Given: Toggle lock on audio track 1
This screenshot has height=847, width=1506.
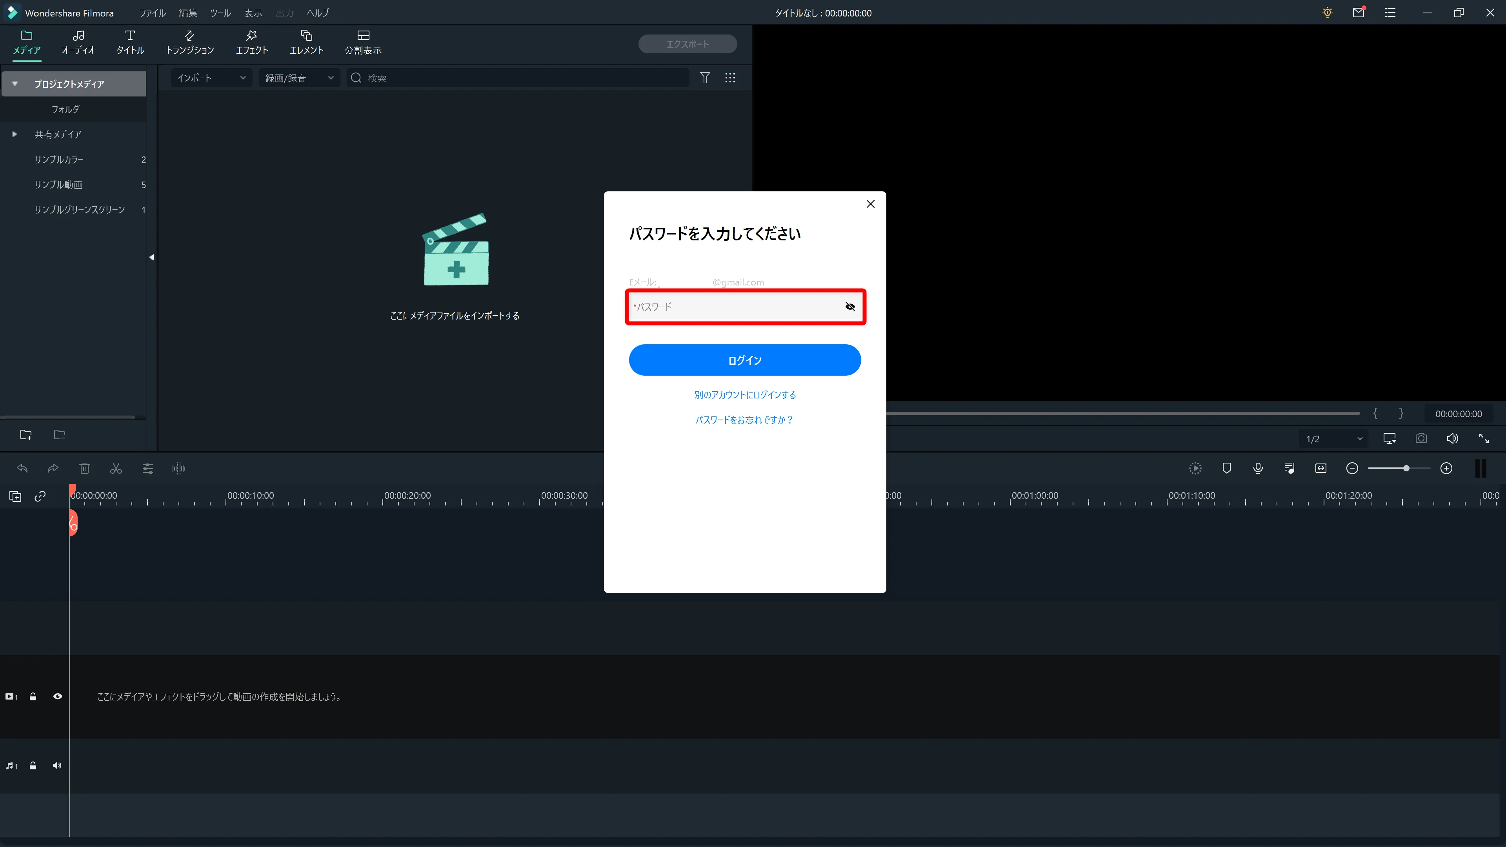Looking at the screenshot, I should coord(33,766).
